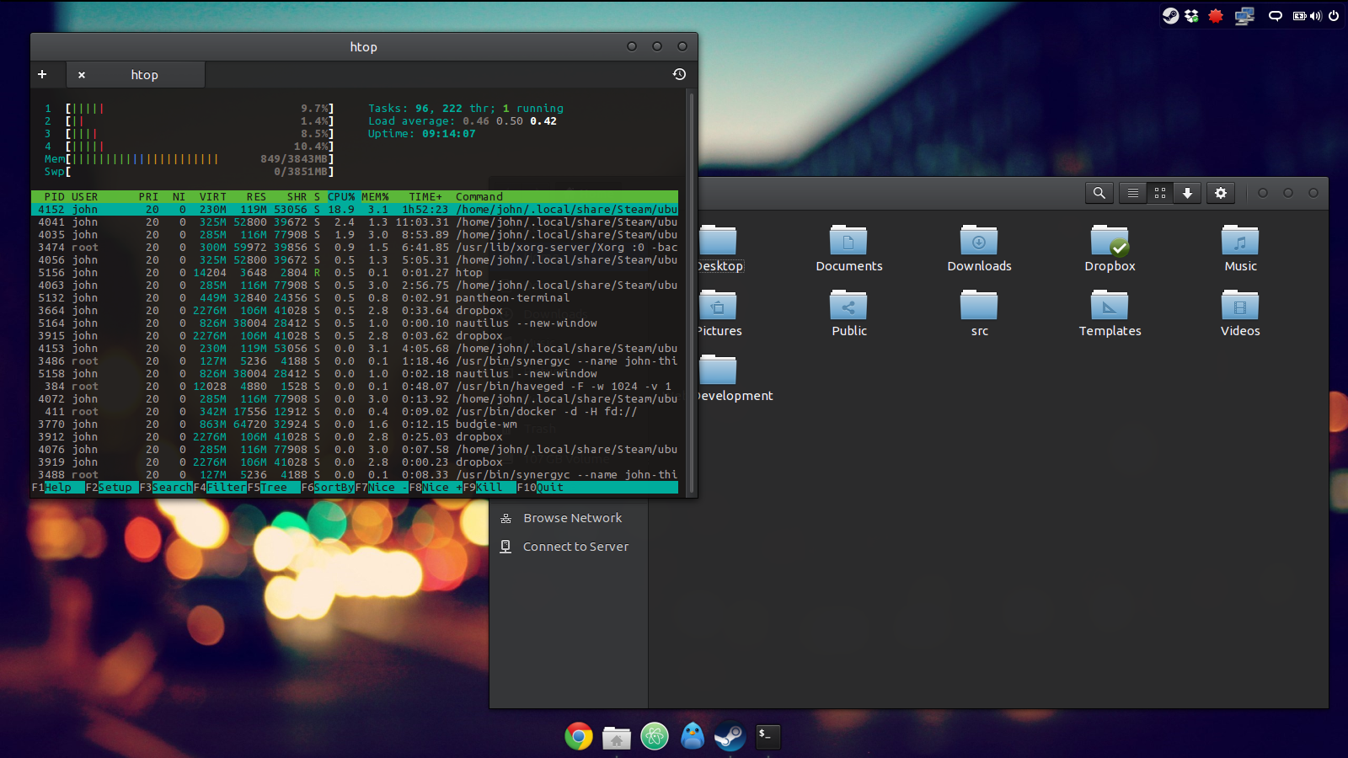Viewport: 1348px width, 758px height.
Task: Open the Steam icon in the system tray
Action: tap(1170, 15)
